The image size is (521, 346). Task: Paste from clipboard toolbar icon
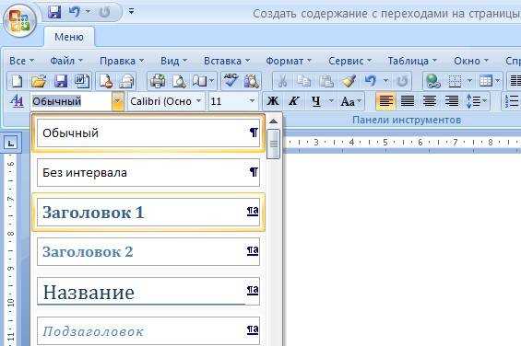pos(326,81)
